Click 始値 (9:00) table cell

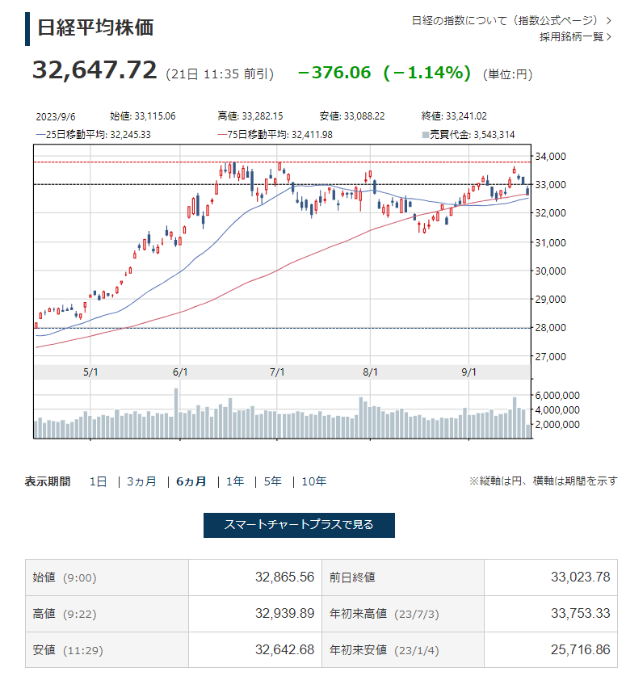point(107,577)
